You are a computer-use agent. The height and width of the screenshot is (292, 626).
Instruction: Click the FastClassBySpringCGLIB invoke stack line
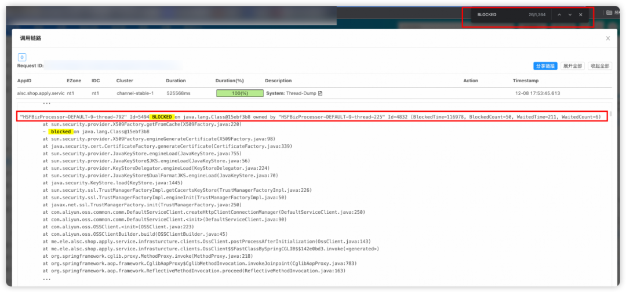[211, 249]
